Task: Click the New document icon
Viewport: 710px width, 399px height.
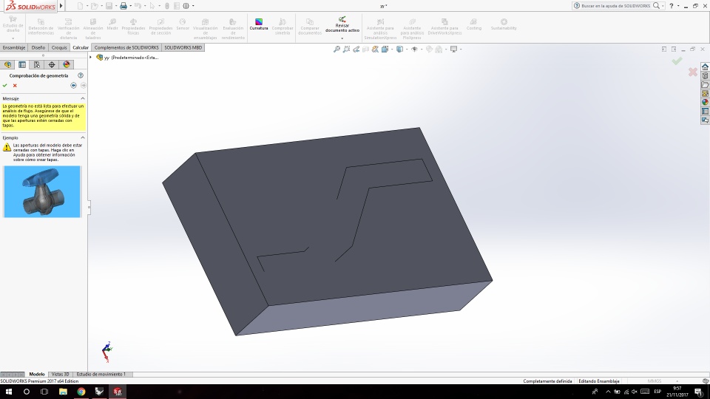Action: (x=80, y=6)
